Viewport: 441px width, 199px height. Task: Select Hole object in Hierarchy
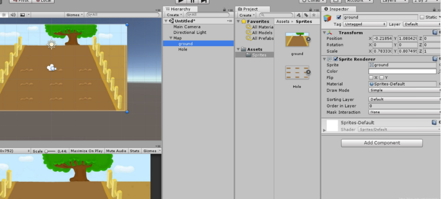point(182,49)
